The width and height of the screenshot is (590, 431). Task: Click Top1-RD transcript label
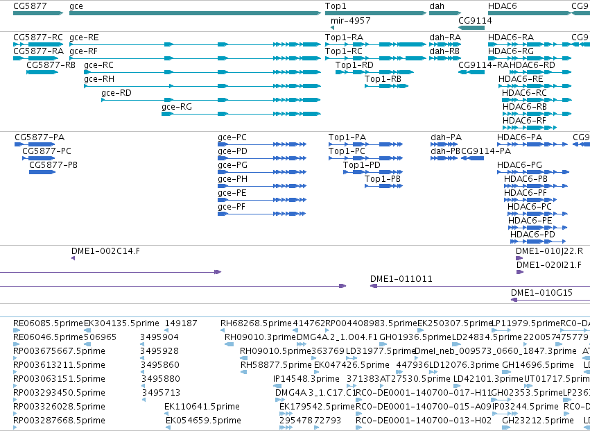click(x=354, y=65)
